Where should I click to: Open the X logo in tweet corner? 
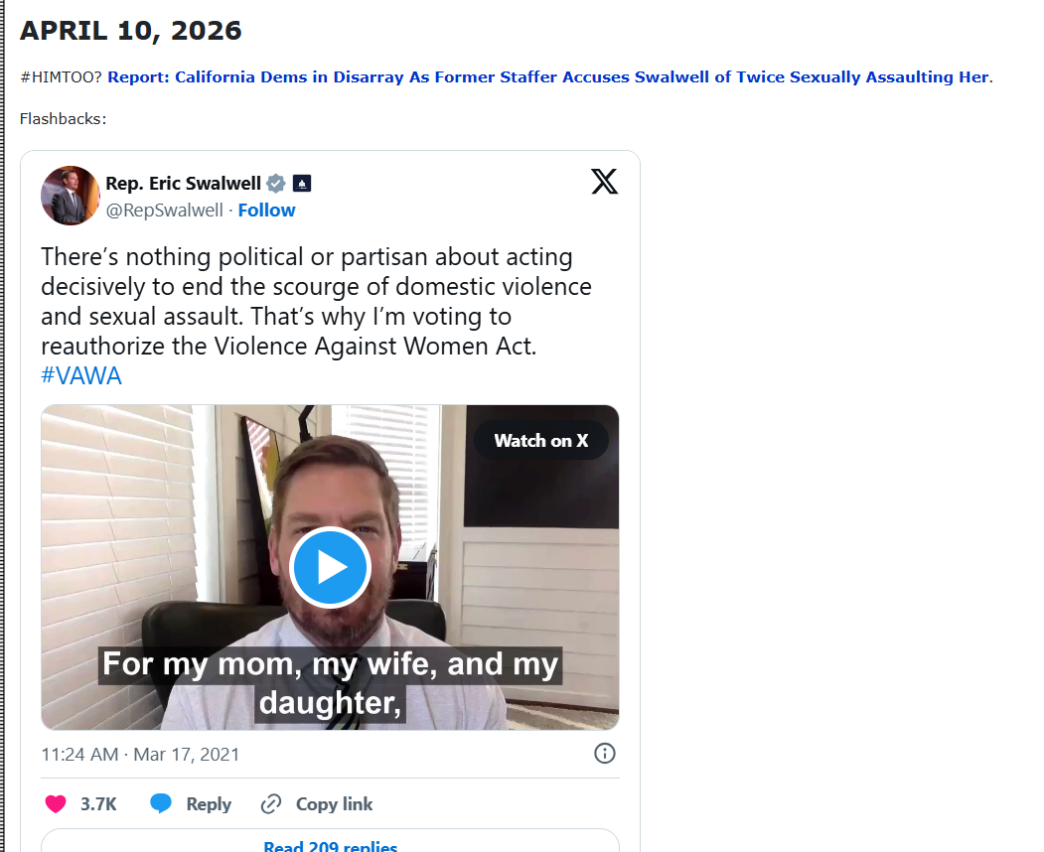pyautogui.click(x=604, y=182)
